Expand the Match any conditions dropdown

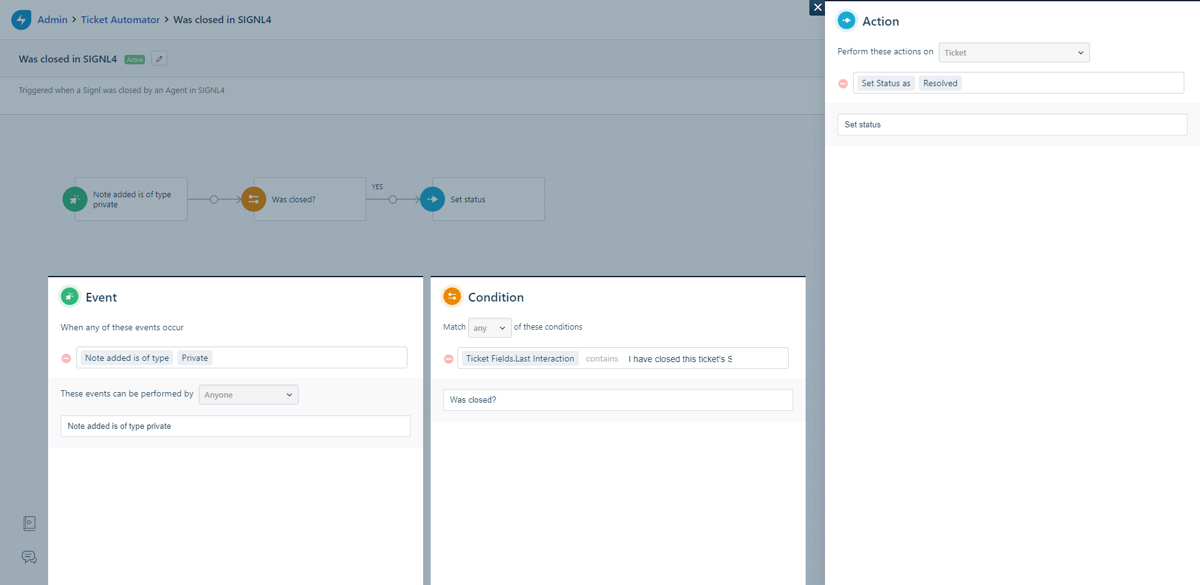click(x=489, y=328)
